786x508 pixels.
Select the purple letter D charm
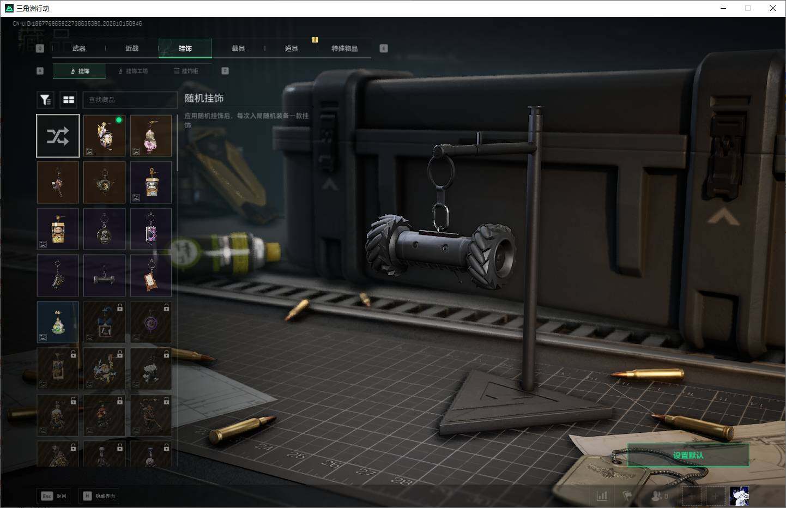pos(151,229)
